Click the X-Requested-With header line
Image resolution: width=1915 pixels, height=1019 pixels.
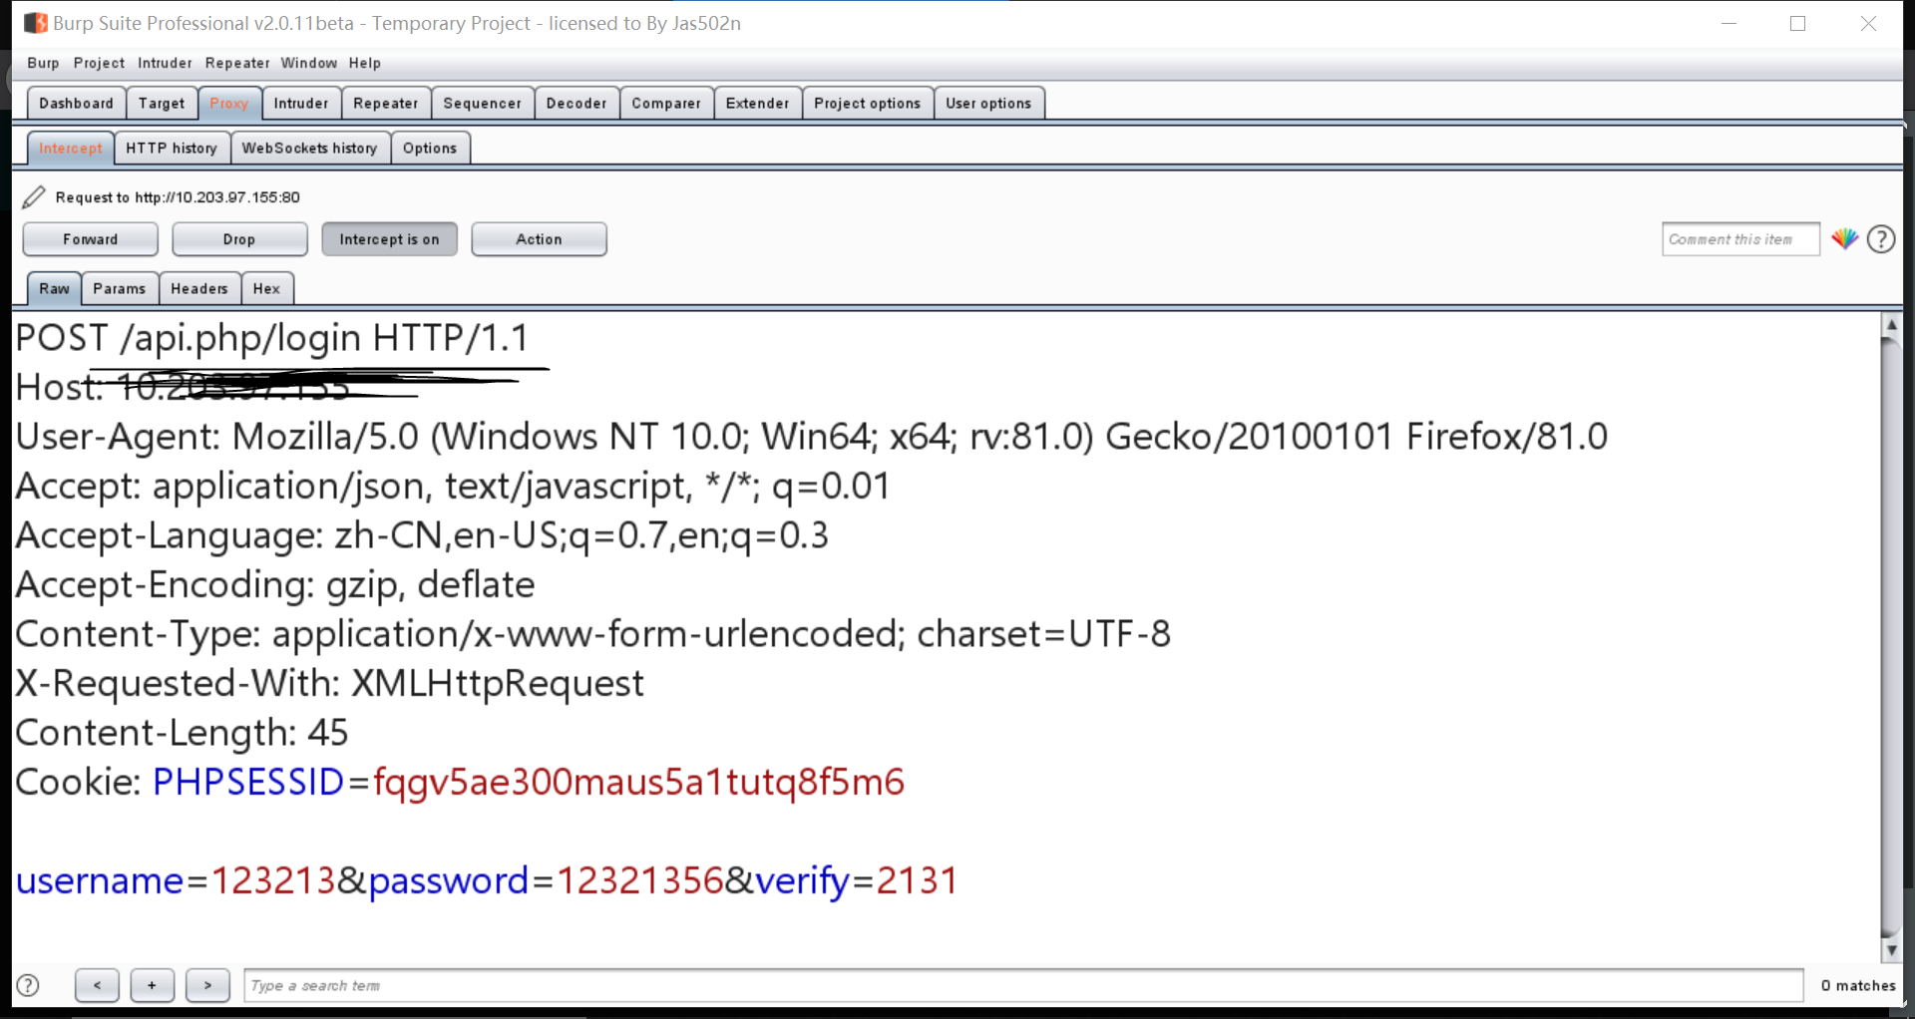pyautogui.click(x=329, y=683)
